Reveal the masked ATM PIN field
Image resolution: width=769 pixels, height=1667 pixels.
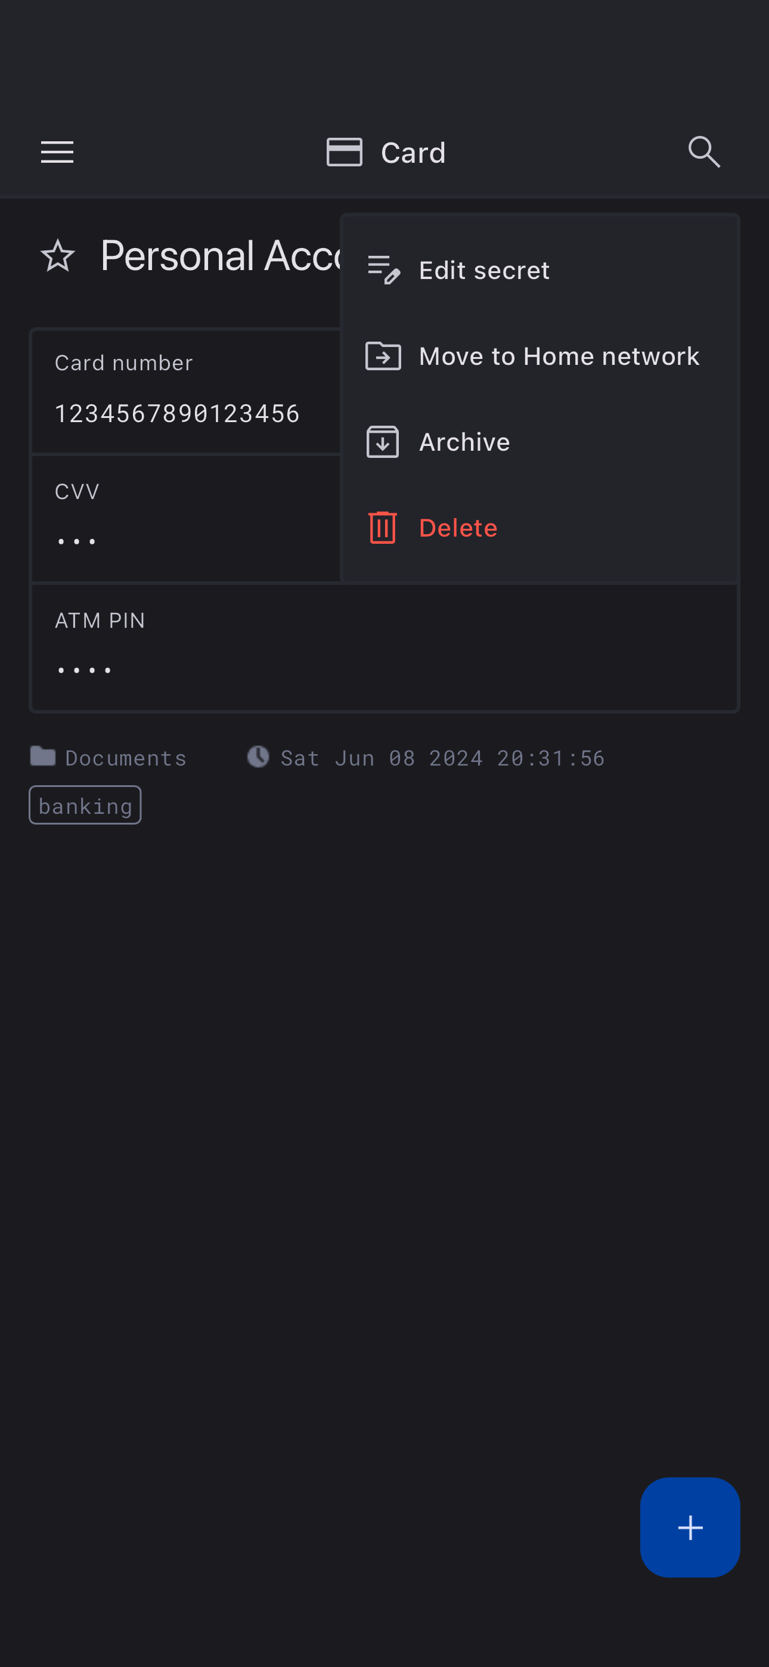coord(84,670)
